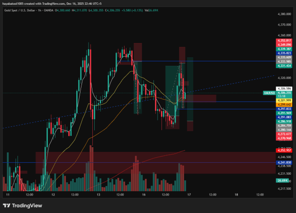
Task: Click the 'hayabatool1005 created with TradingView.com' caption
Action: 33,4
